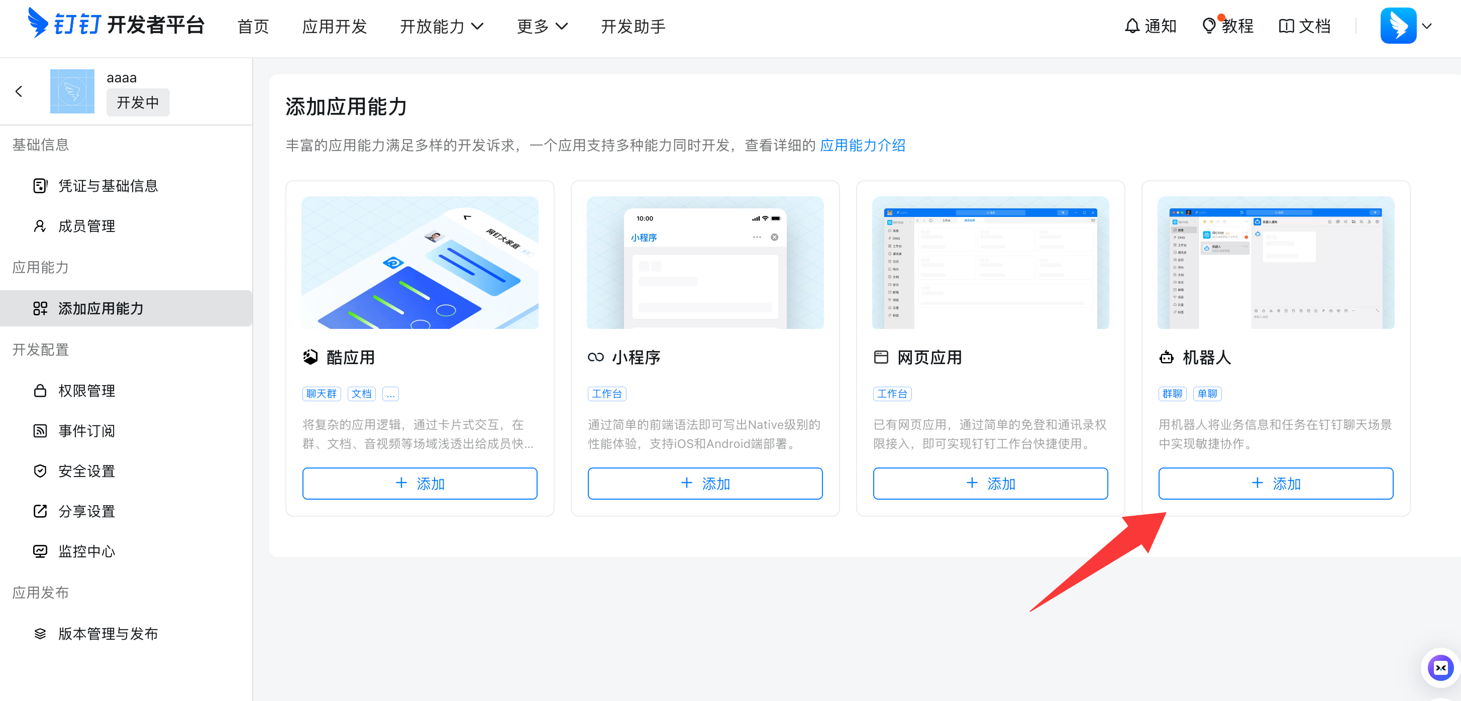Image resolution: width=1461 pixels, height=701 pixels.
Task: Open 监控中心 in sidebar
Action: pyautogui.click(x=126, y=551)
